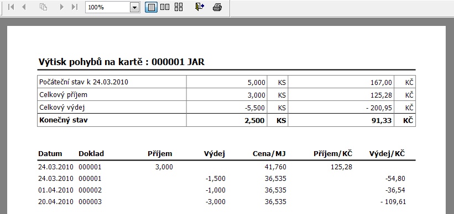Click the 'Výdej' column header

[x=215, y=154]
